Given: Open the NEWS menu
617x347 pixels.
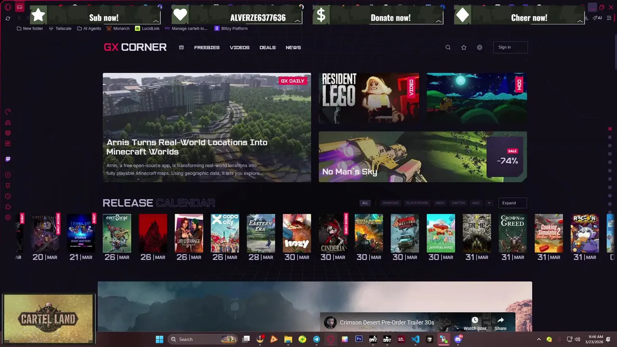Looking at the screenshot, I should tap(293, 47).
